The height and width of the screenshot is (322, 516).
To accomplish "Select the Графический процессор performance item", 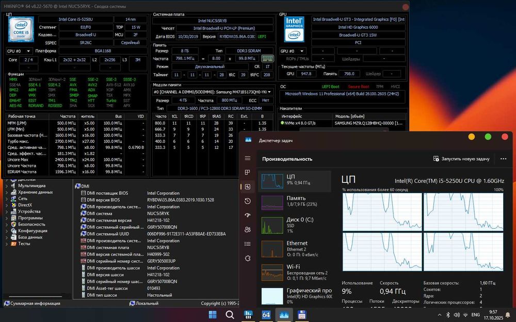I will pos(295,296).
